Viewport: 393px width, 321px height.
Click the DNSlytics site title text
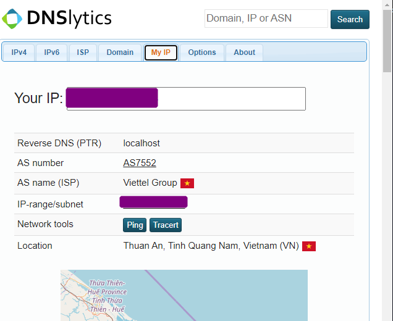pos(69,19)
